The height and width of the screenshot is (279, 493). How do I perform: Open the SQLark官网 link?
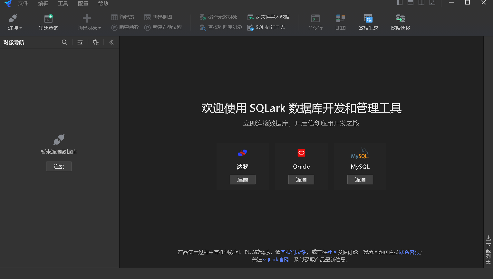[275, 260]
